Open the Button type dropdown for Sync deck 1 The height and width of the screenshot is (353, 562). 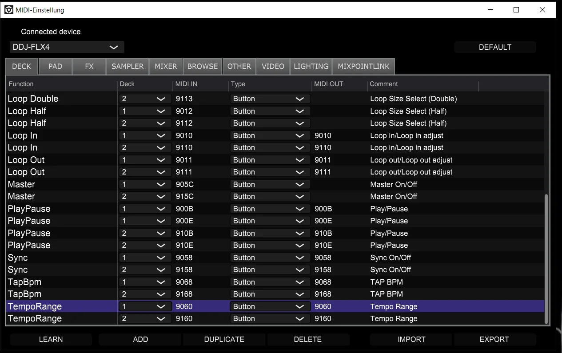pos(269,258)
